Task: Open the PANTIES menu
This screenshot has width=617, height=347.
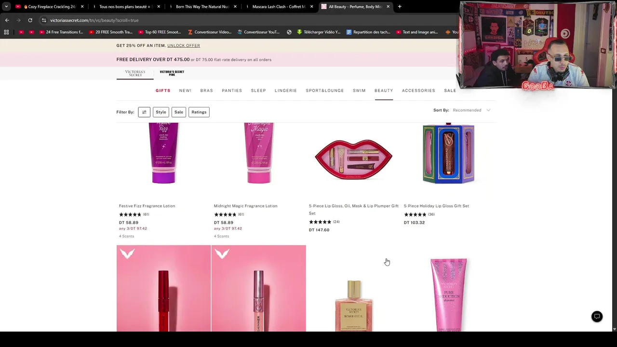Action: click(232, 91)
